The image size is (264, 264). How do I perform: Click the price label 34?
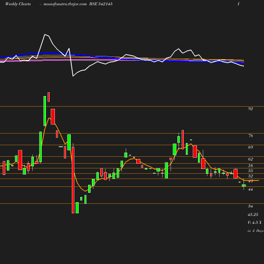tap(251, 206)
